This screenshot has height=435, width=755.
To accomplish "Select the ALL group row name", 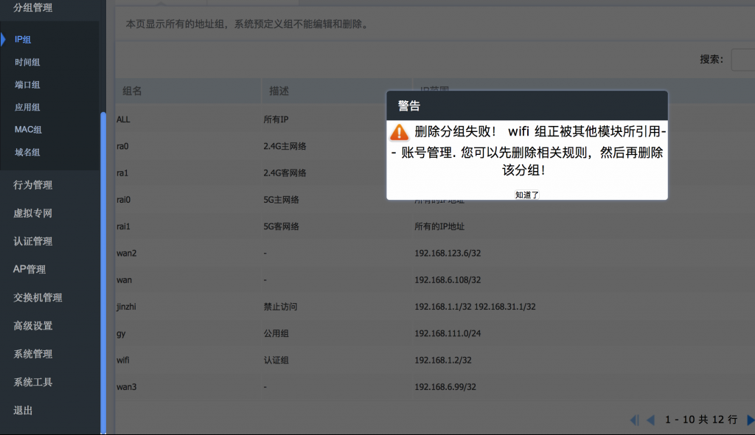I will point(123,119).
